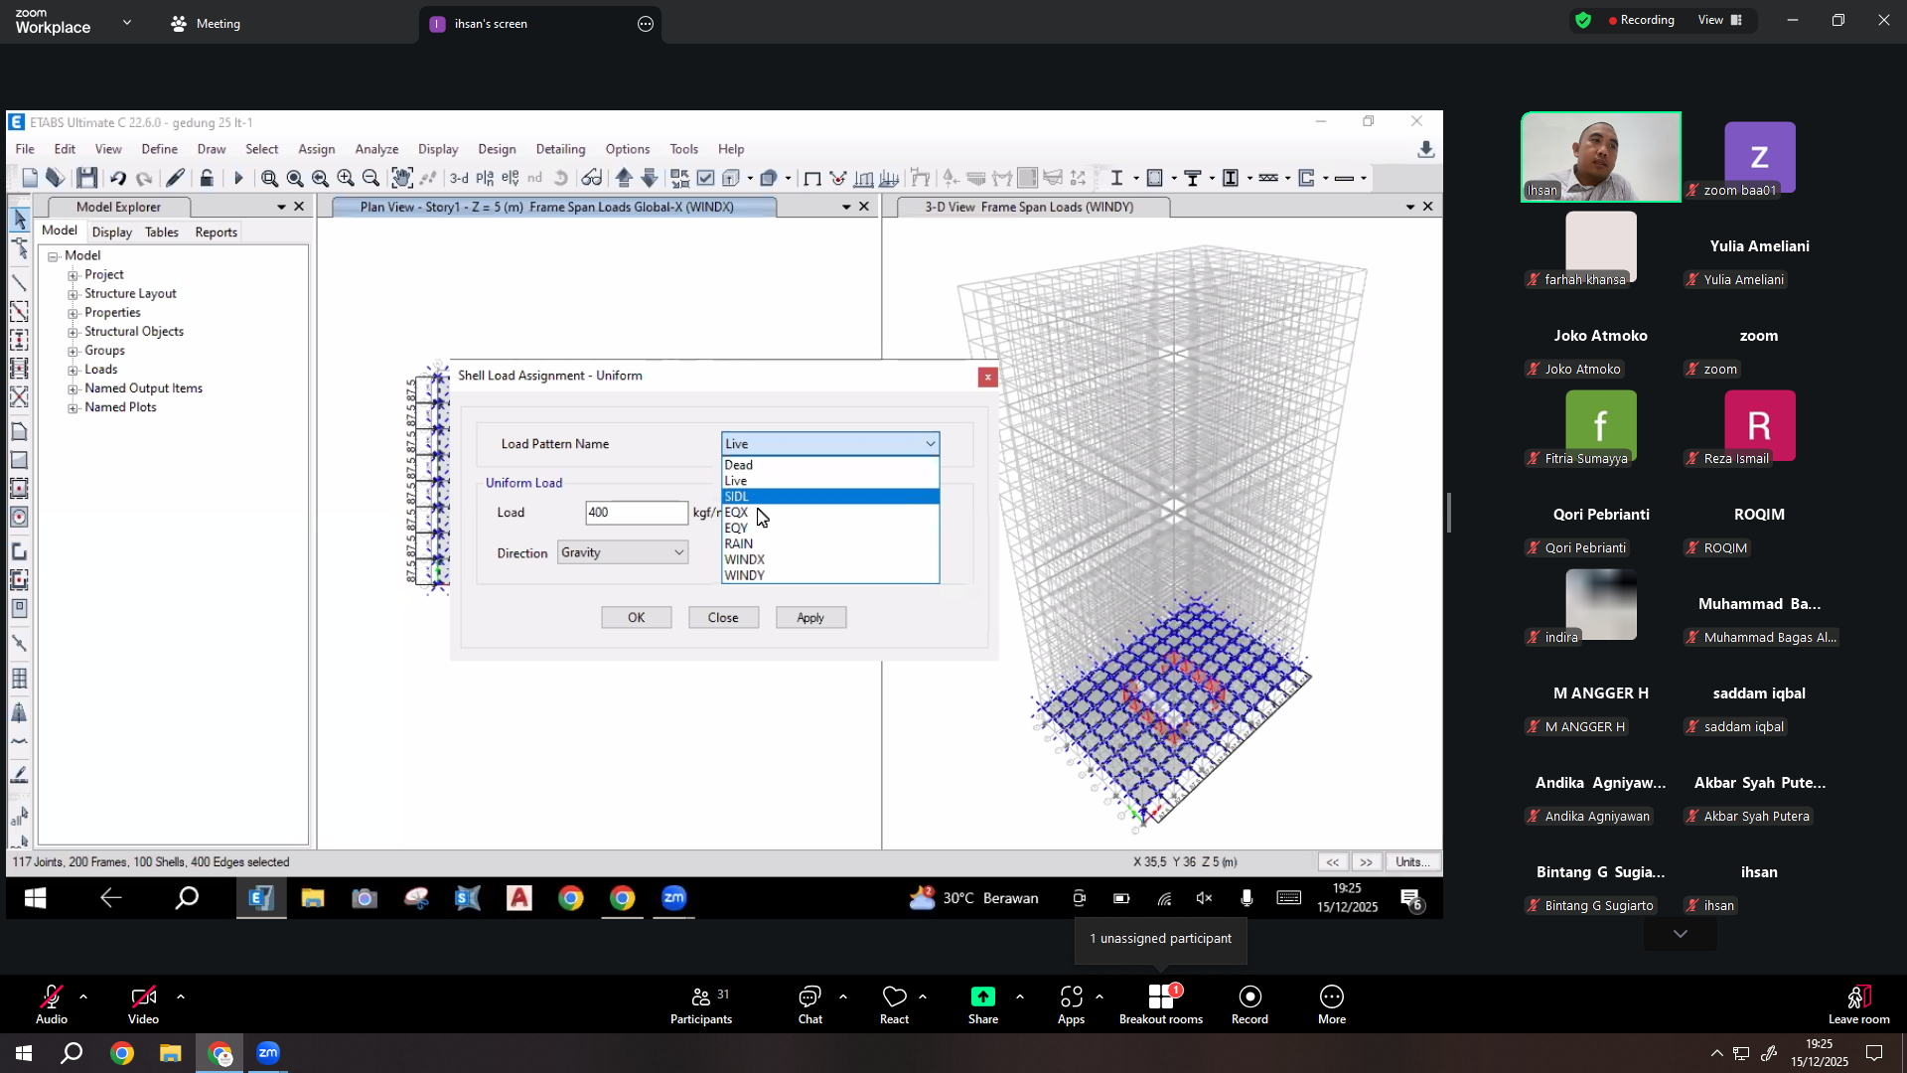Open the Zoom Workplace dropdown chevron

[x=127, y=22]
